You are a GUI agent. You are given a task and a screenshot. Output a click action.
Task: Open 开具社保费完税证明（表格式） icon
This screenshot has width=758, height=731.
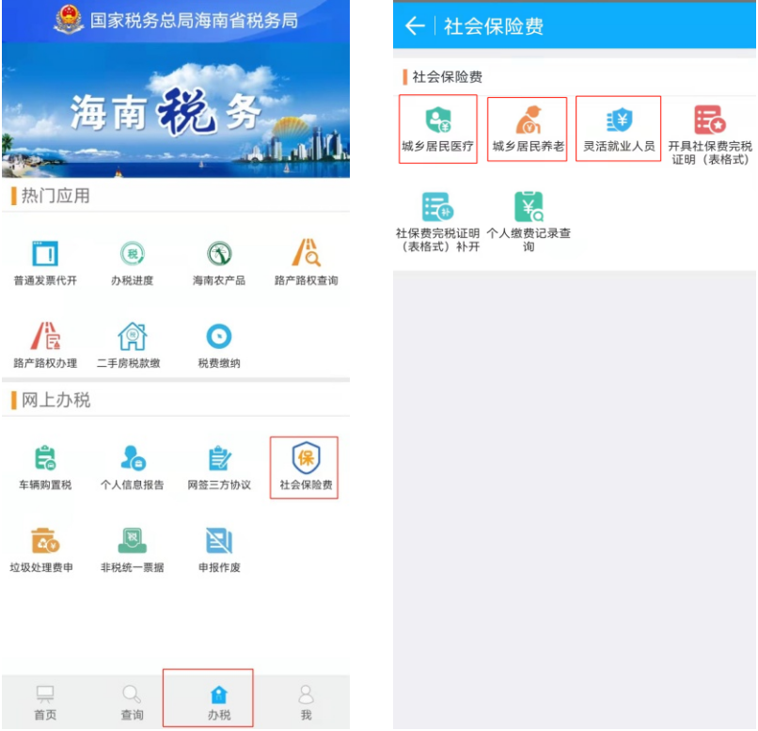tap(710, 119)
